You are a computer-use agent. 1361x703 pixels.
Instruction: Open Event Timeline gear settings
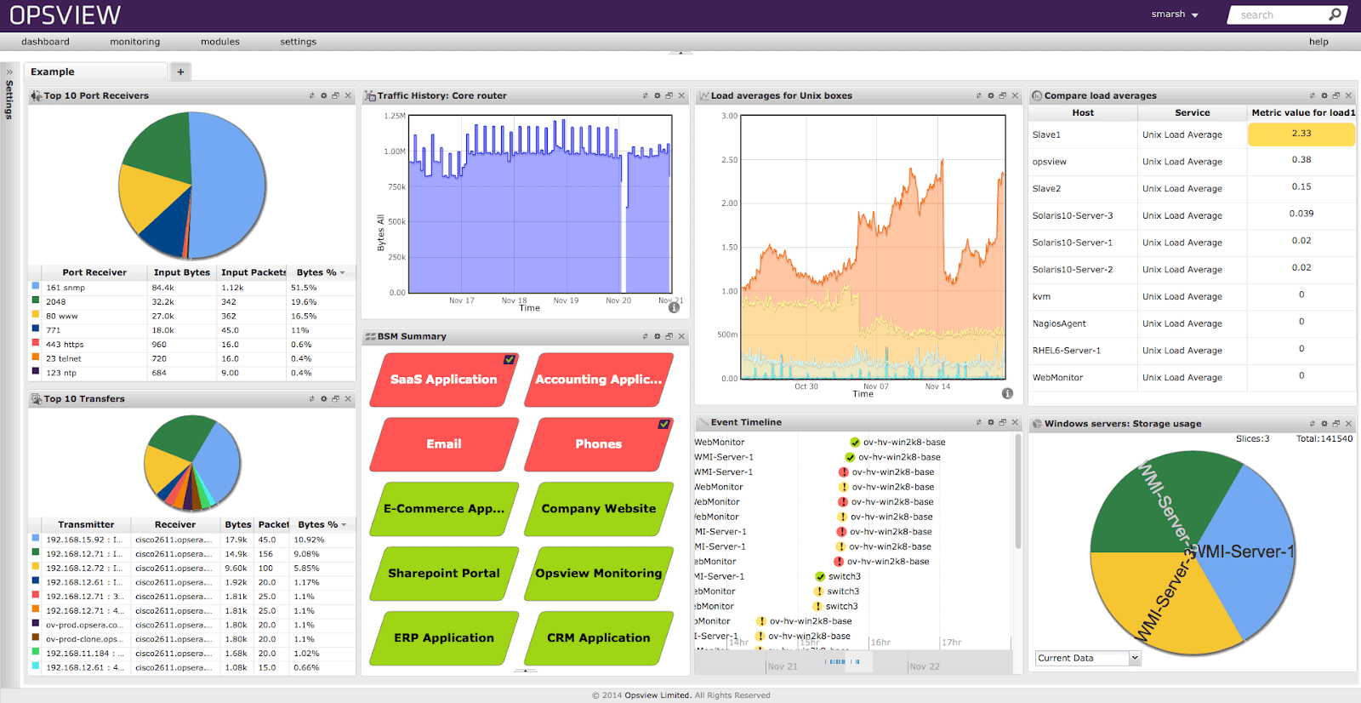click(990, 423)
